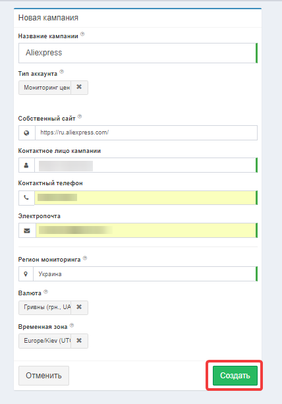This screenshot has width=282, height=404.
Task: Click the Отменить button
Action: 43,376
